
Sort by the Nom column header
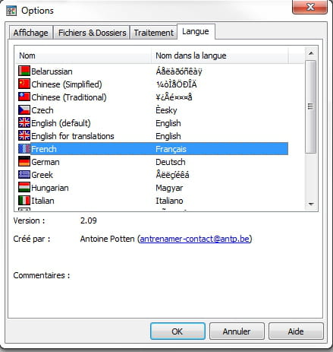pos(83,55)
